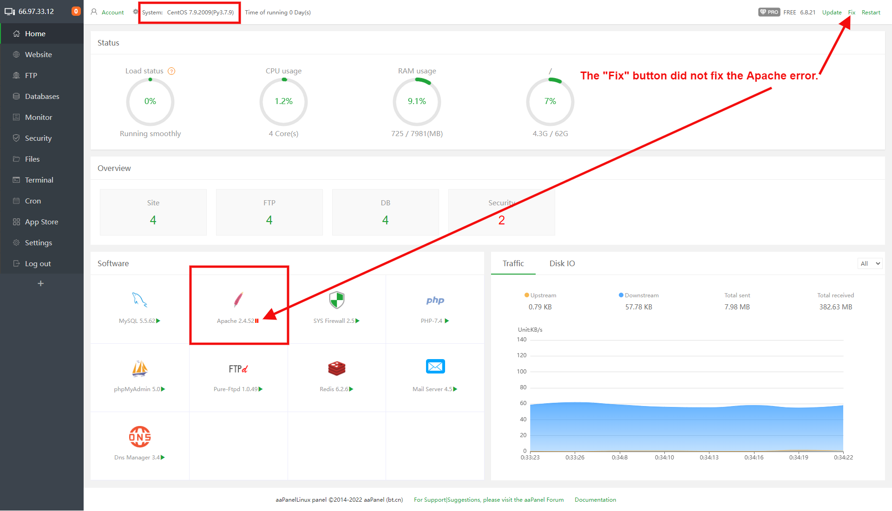Open App Store in the sidebar
The height and width of the screenshot is (511, 892).
tap(41, 222)
